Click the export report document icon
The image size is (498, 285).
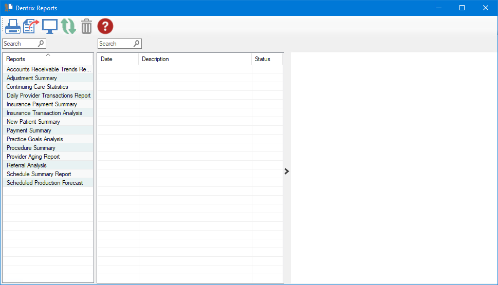(31, 26)
